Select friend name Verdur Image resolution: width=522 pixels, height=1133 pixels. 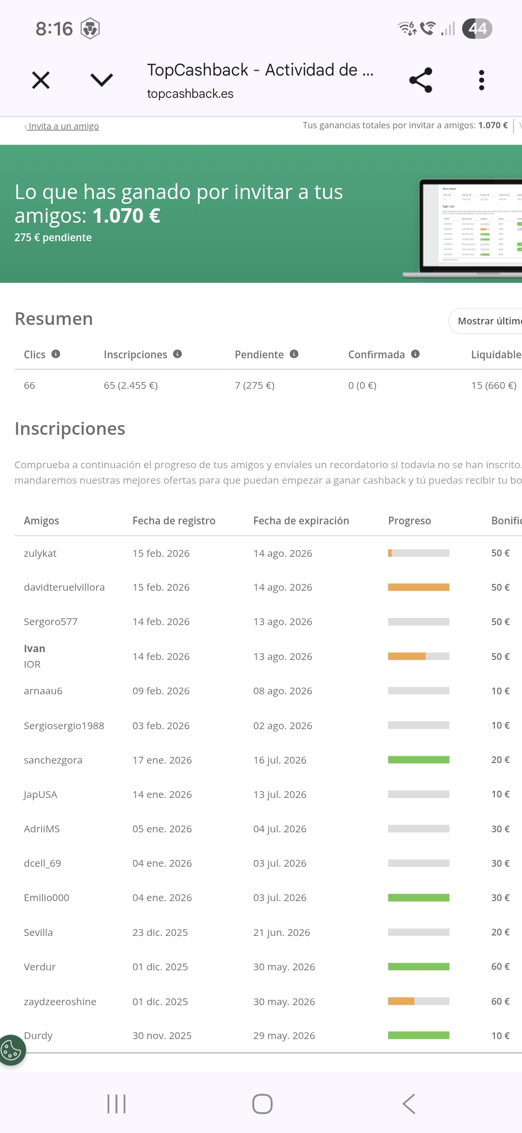point(40,967)
